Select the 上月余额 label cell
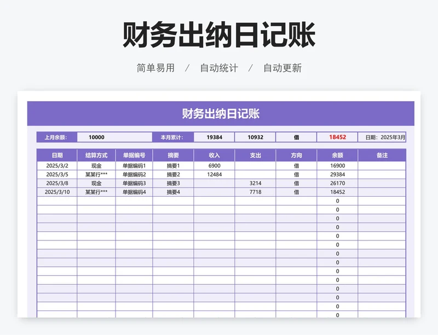 point(57,137)
